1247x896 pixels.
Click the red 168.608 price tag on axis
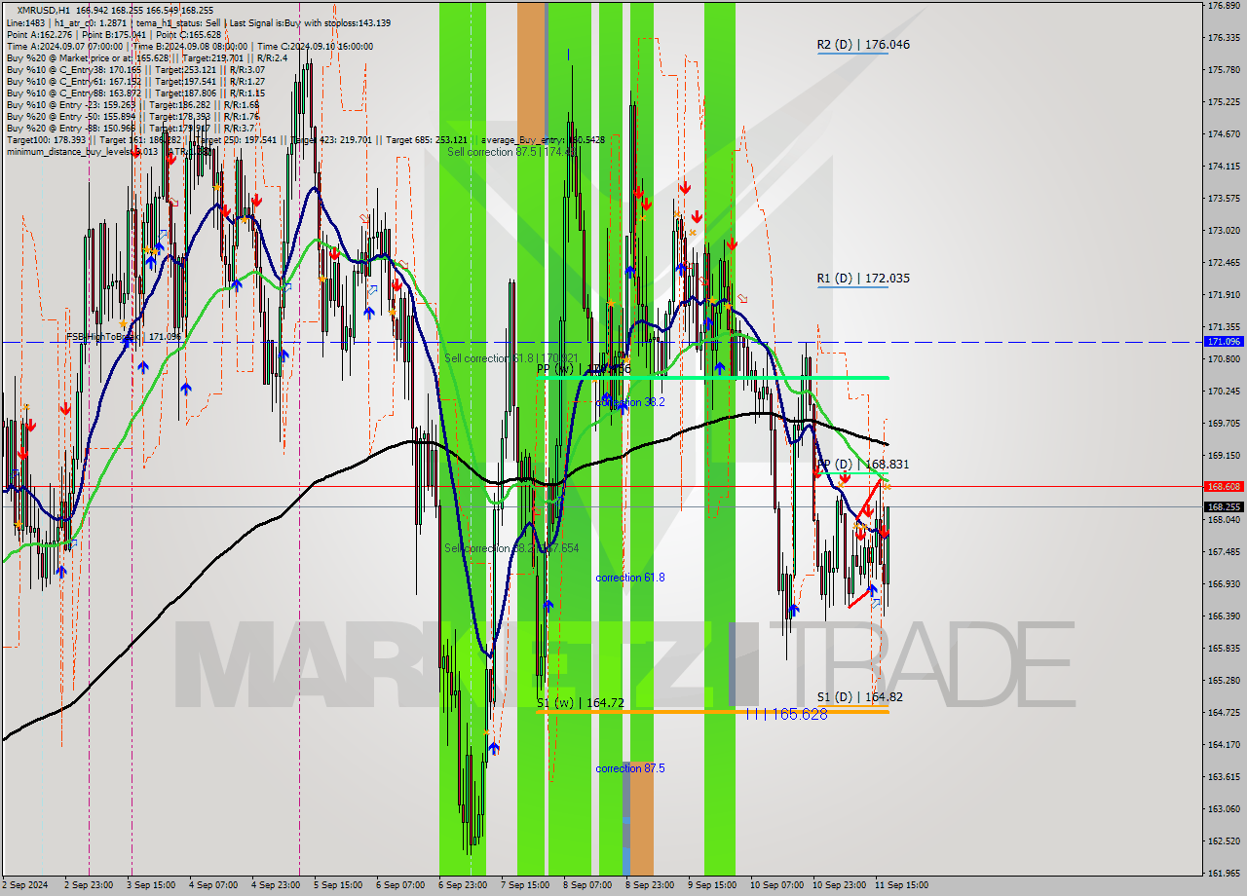click(1224, 486)
